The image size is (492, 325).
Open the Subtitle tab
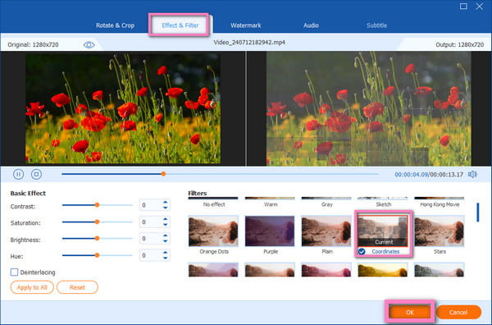[x=377, y=25]
